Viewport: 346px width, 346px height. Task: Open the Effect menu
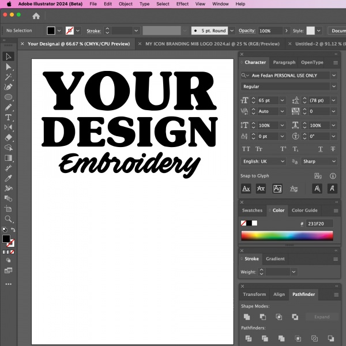tap(182, 4)
